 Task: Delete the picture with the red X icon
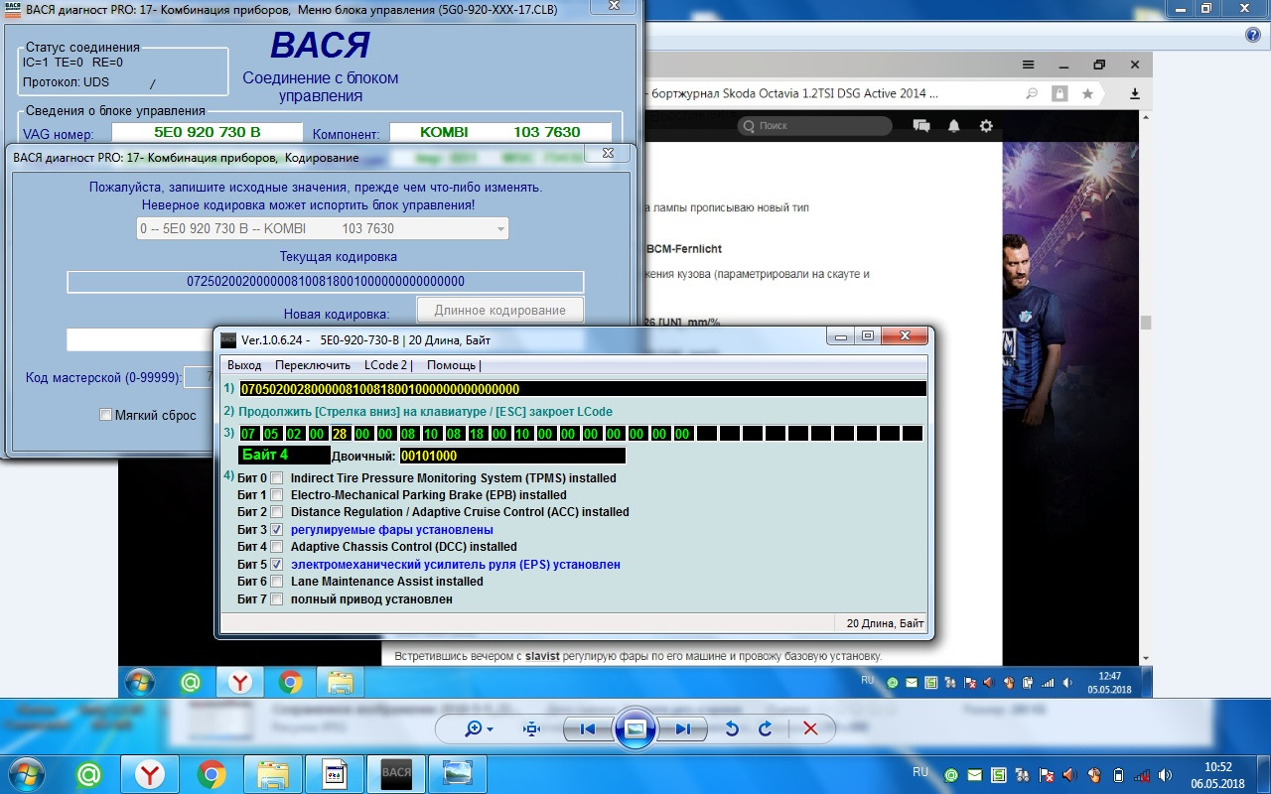click(809, 728)
